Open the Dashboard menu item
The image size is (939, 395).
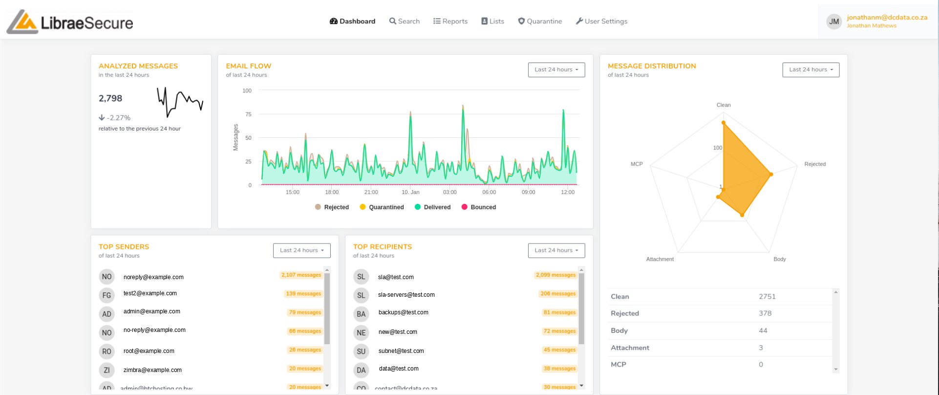coord(353,21)
